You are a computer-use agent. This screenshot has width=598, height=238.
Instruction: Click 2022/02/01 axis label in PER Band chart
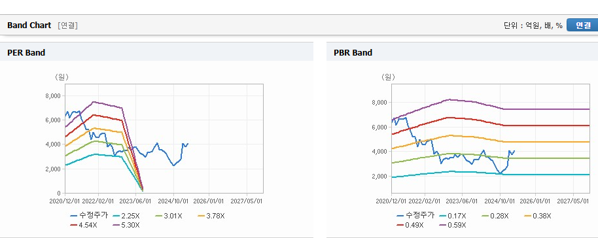click(98, 201)
